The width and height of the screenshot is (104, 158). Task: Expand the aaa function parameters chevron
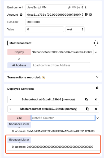click(98, 118)
